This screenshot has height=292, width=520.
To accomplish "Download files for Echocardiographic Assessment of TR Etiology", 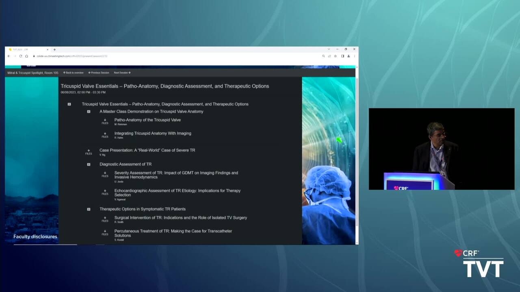I will (105, 192).
